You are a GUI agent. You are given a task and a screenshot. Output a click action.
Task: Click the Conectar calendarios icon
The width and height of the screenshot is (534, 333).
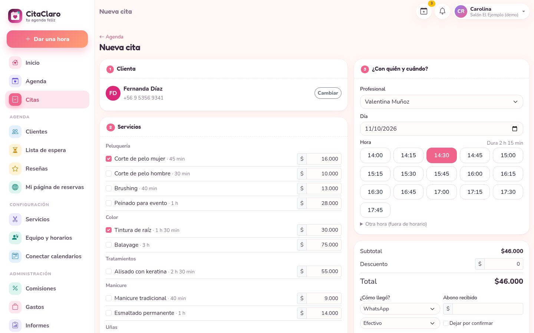[15, 256]
